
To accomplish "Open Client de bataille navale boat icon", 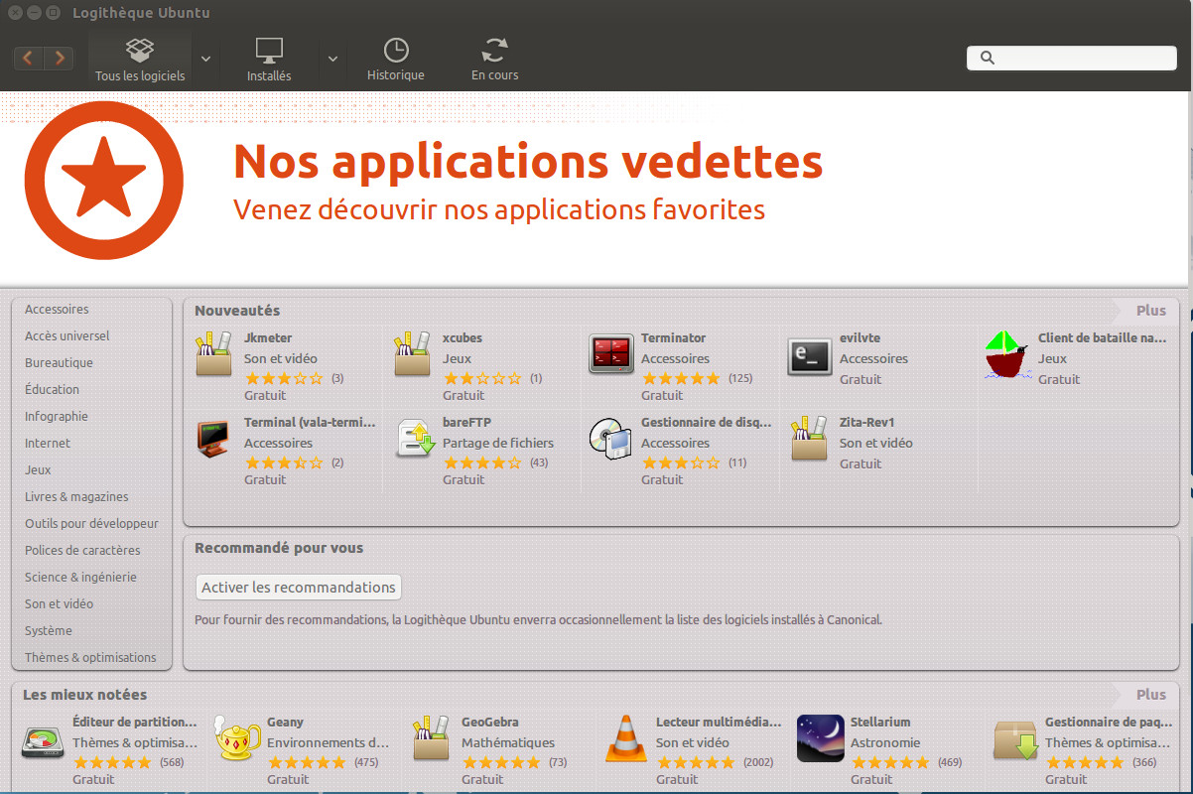I will click(1007, 355).
